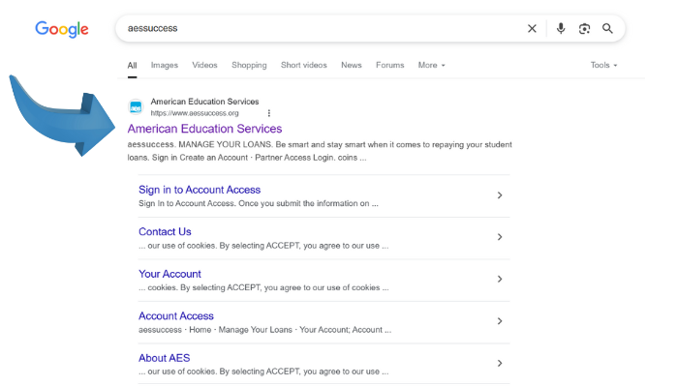Open the Shopping tab
Viewport: 678px width, 387px height.
[x=249, y=65]
